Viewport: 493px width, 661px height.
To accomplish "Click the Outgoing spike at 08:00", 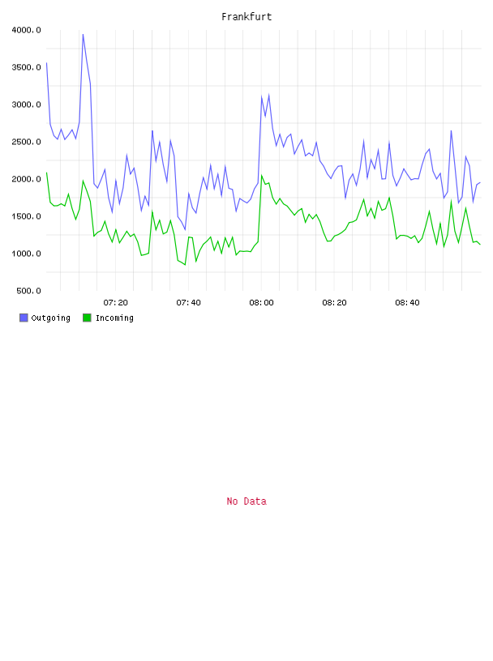I will click(261, 97).
